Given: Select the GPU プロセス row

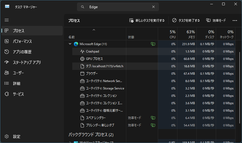Looking at the screenshot, I should [154, 59].
